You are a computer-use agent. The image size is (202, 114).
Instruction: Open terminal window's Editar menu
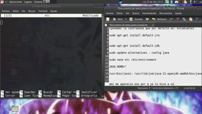tap(16, 11)
